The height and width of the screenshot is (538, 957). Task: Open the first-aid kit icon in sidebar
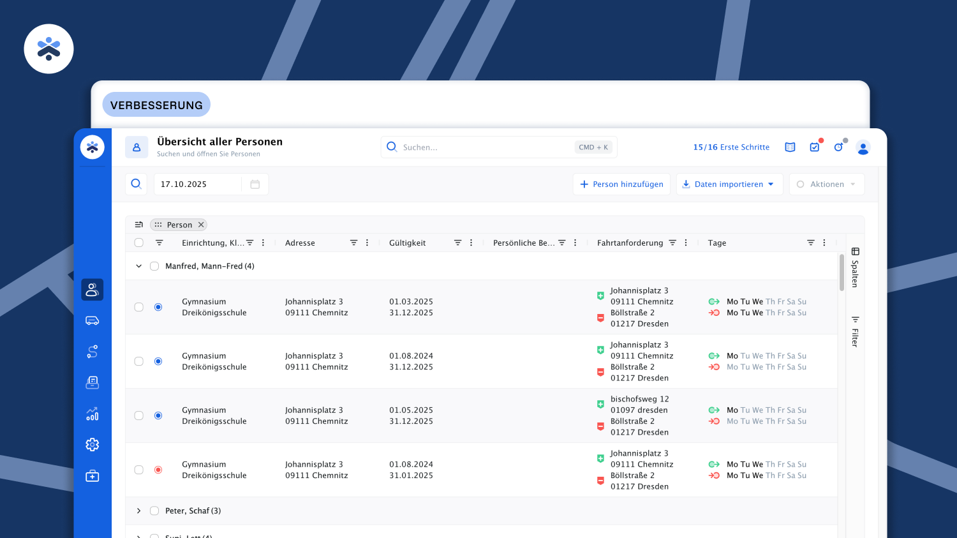tap(92, 476)
